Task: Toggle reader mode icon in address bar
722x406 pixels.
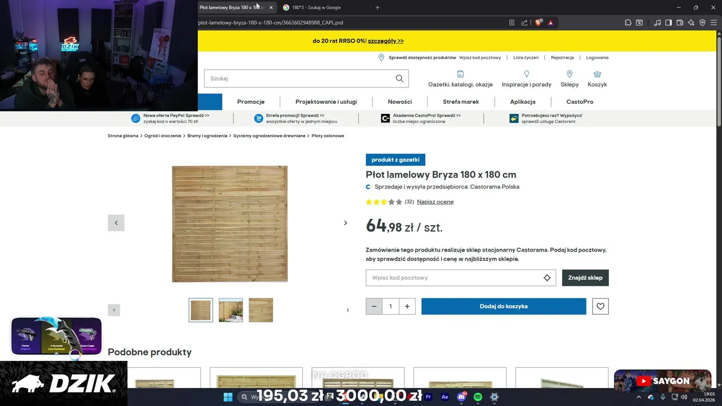Action: click(512, 23)
